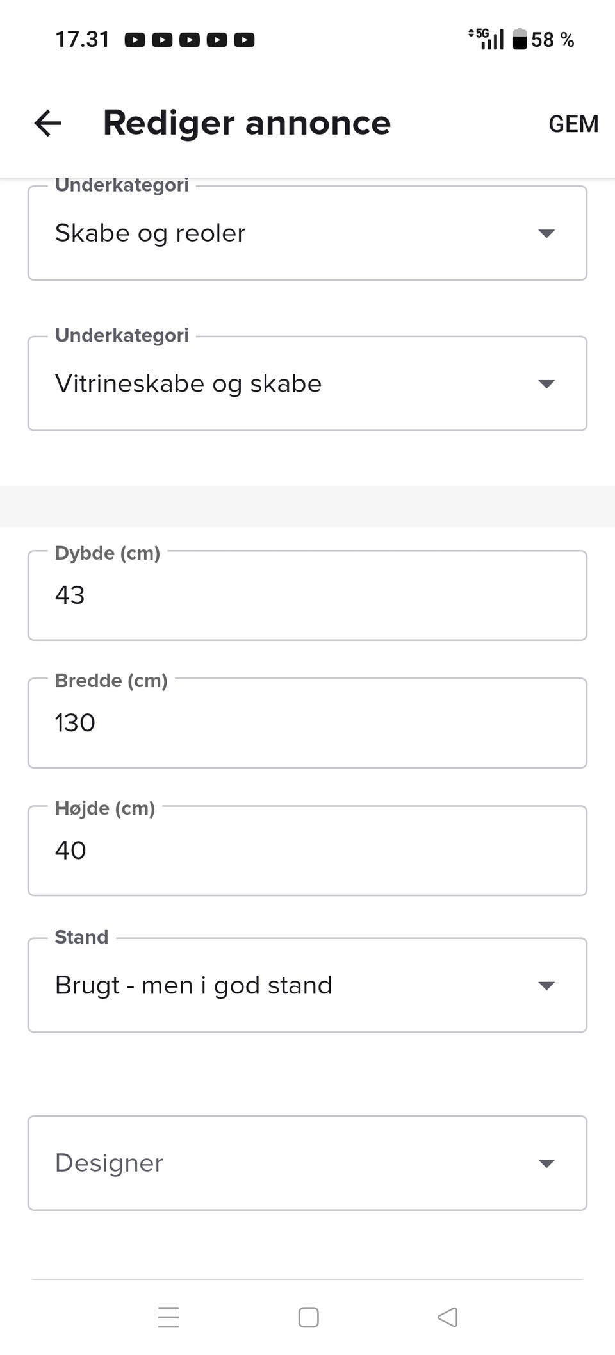
Task: Click the arrow beside Brugt - men i god stand
Action: [x=546, y=985]
